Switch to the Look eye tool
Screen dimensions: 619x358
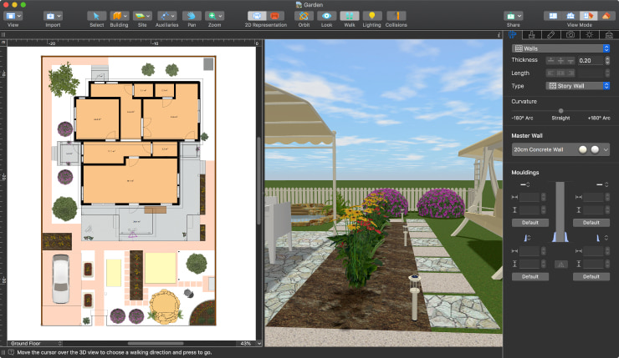[326, 16]
